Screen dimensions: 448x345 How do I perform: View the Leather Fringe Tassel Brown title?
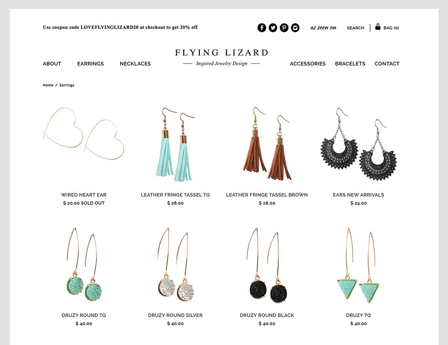[267, 195]
